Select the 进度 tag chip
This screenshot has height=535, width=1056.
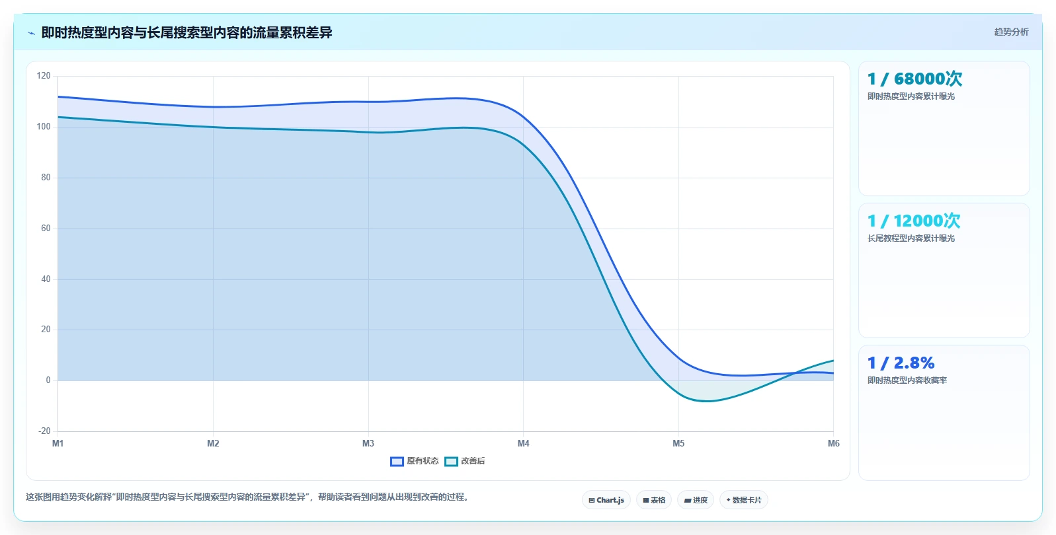[696, 500]
